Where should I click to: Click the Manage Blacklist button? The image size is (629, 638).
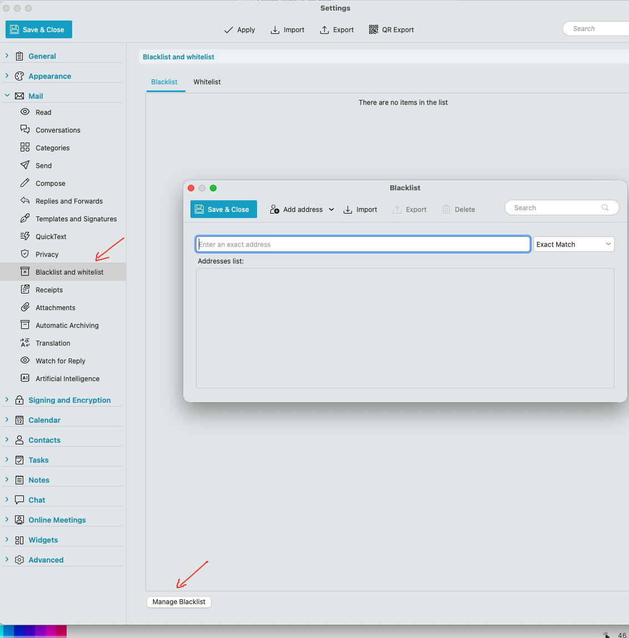click(179, 602)
